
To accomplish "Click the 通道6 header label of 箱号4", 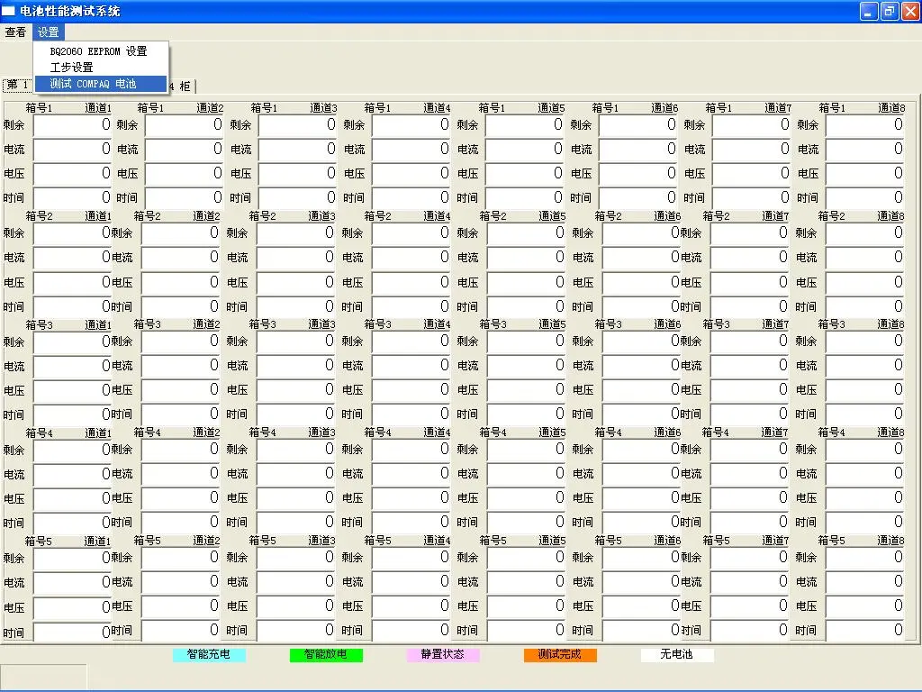I will click(x=667, y=432).
